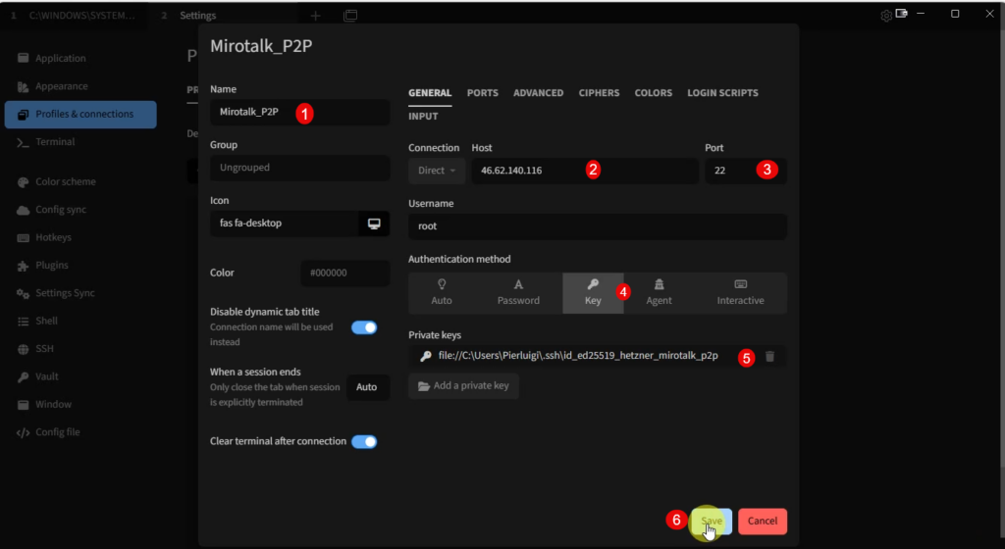The height and width of the screenshot is (549, 1005).
Task: Click the Color #000000 field
Action: (344, 274)
